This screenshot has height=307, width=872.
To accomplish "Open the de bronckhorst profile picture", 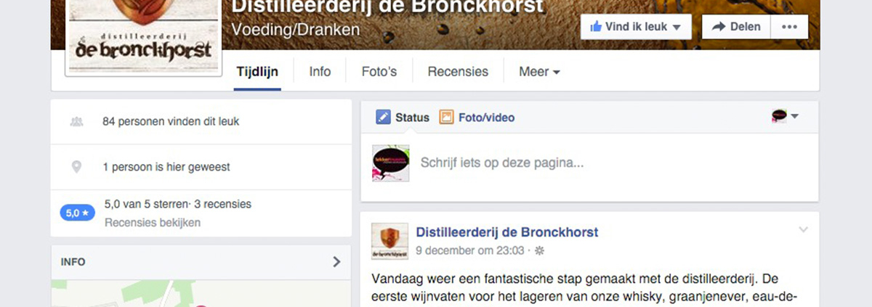I will tap(143, 35).
